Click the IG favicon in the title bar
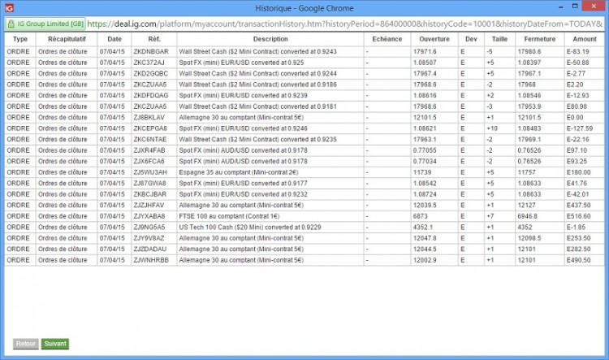The width and height of the screenshot is (609, 360). click(x=9, y=8)
